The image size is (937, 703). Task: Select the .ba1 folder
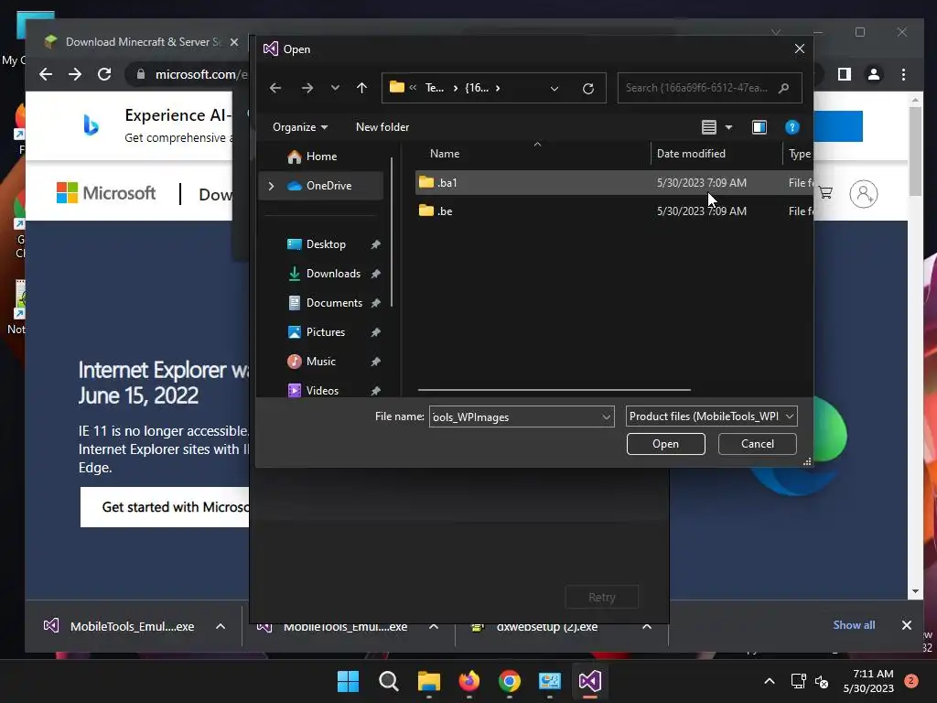(x=614, y=182)
